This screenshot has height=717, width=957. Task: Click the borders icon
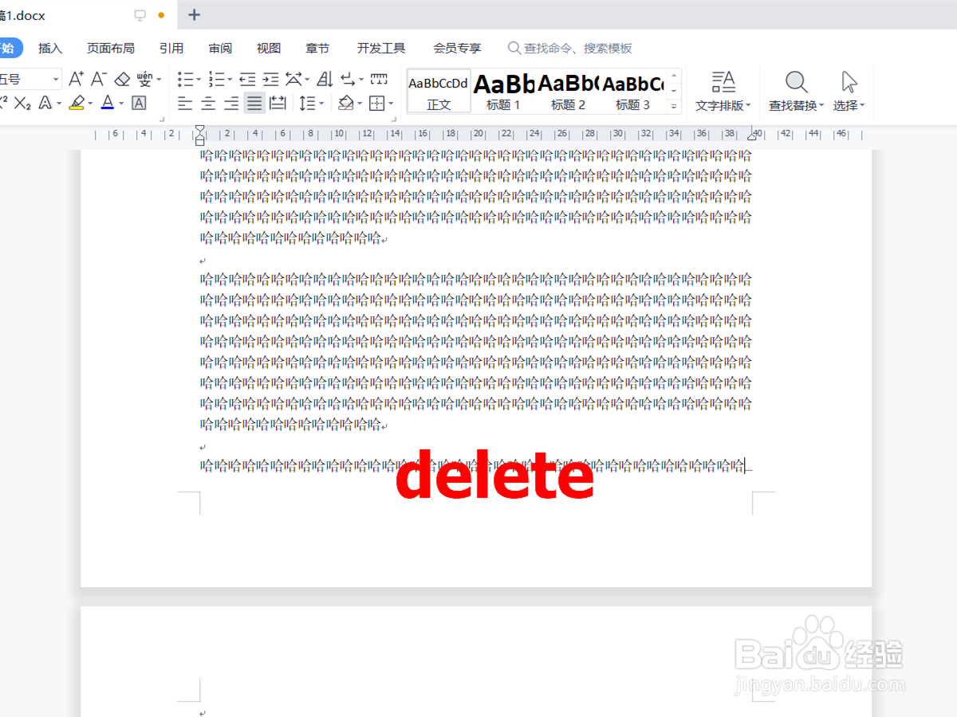(x=376, y=103)
